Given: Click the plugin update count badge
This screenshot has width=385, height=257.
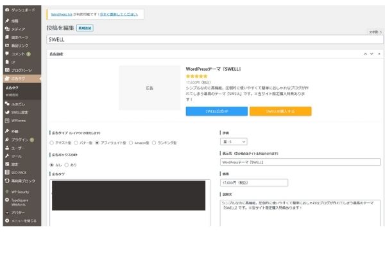Looking at the screenshot, I should pos(32,139).
